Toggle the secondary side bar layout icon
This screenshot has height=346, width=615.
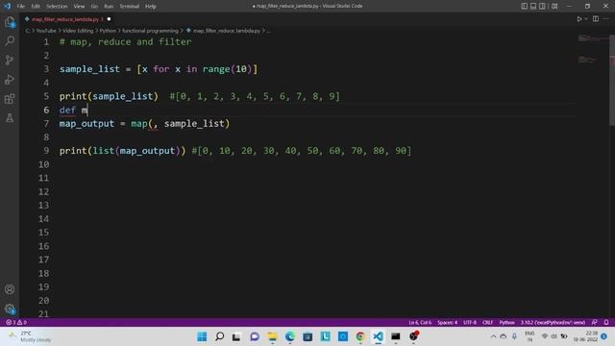(x=542, y=6)
